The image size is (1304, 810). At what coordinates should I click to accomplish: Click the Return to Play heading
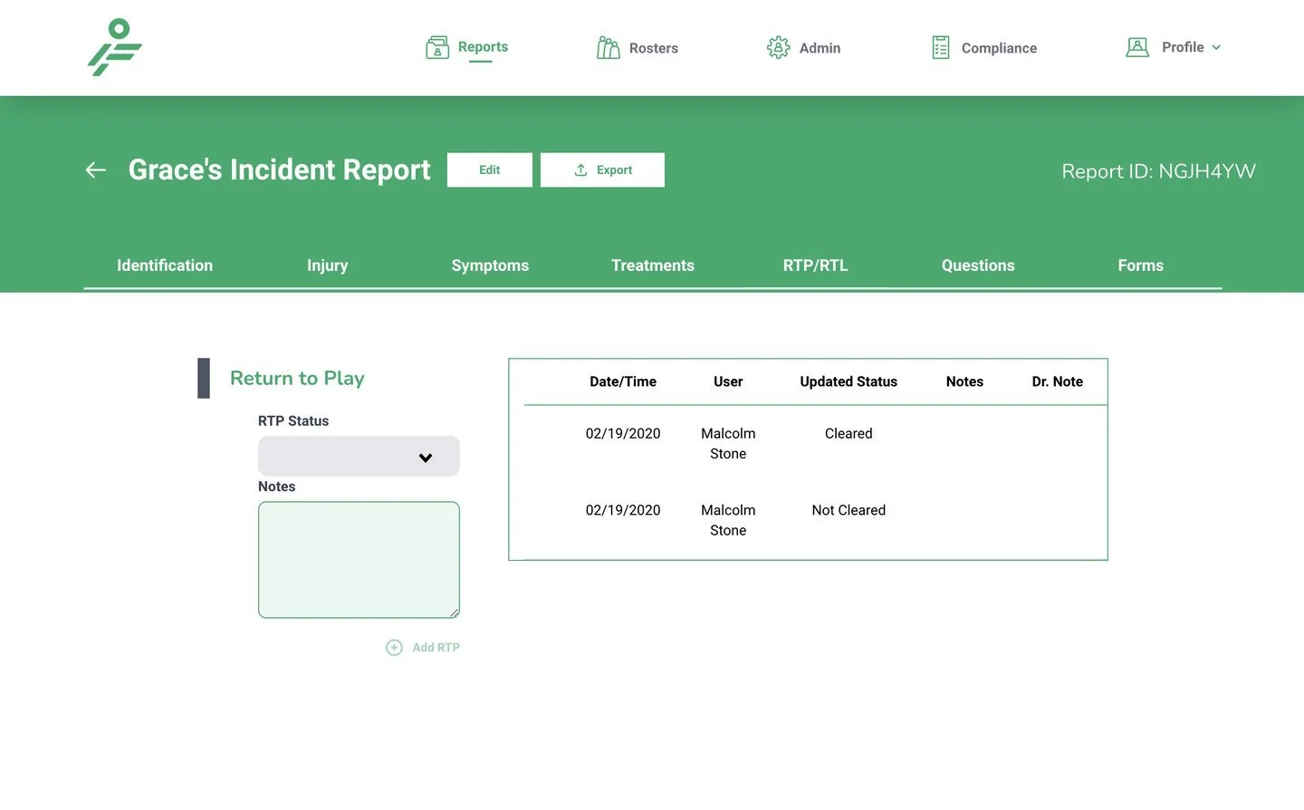(x=297, y=378)
